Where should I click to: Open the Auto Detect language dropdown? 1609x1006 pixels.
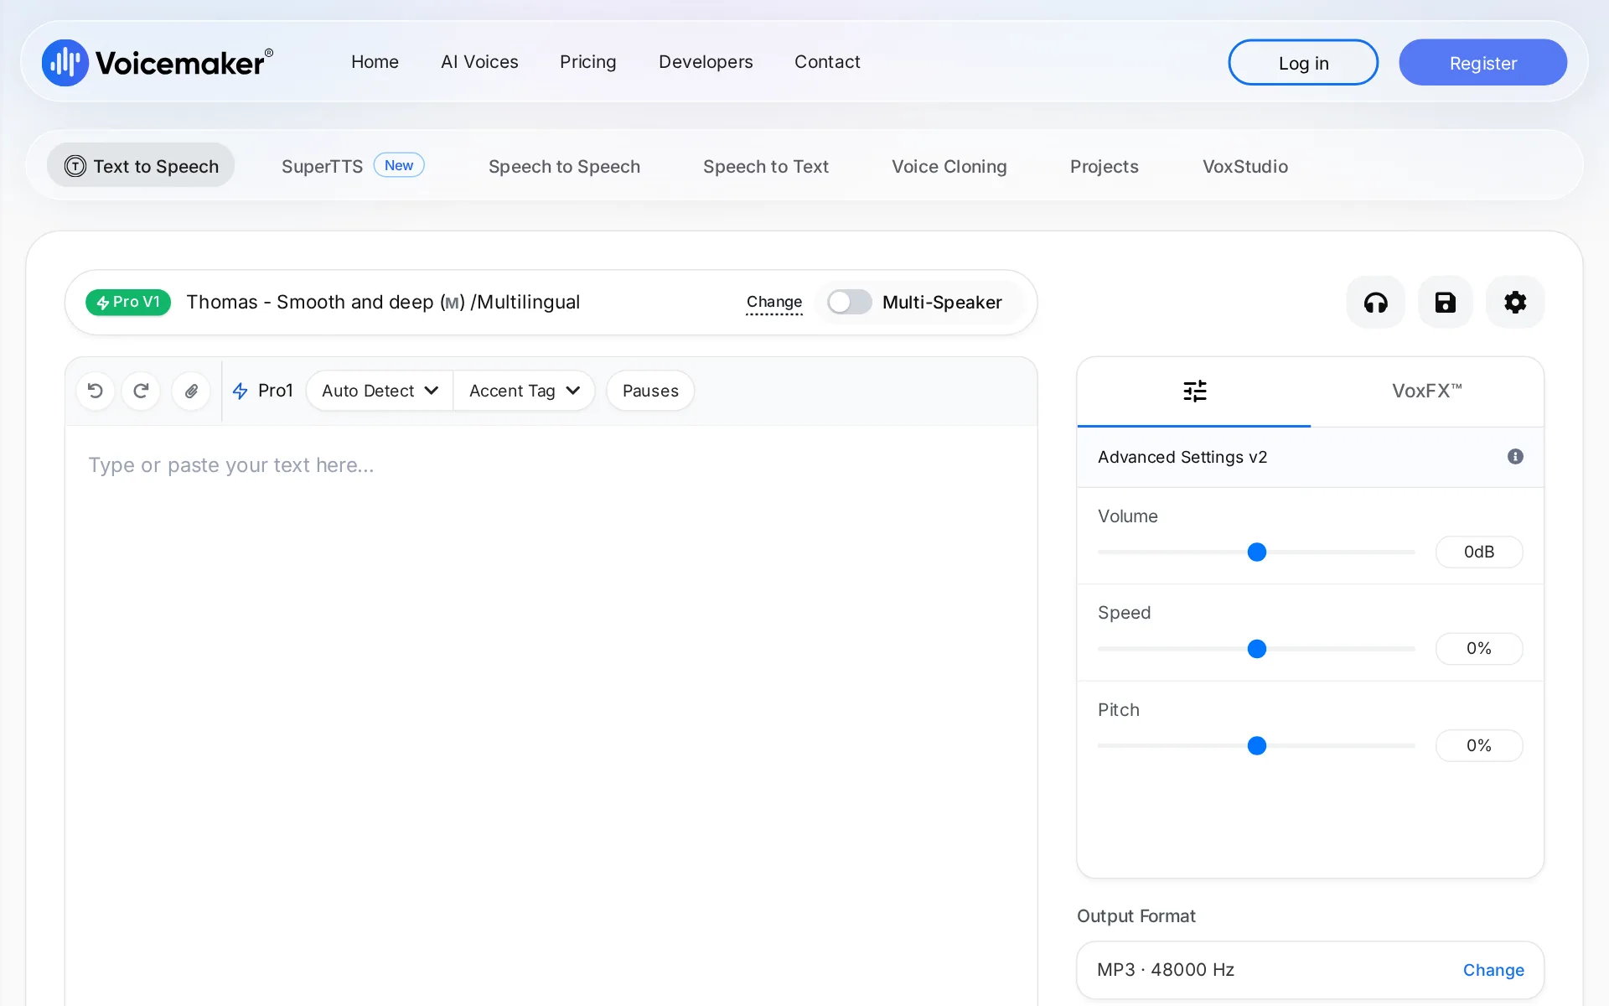click(380, 391)
